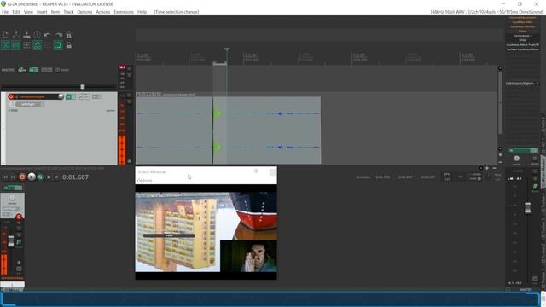This screenshot has width=546, height=307.
Task: Click the transport Play button
Action: pos(32,177)
